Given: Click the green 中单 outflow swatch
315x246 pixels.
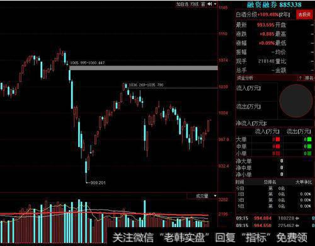Looking at the screenshot, I should click(x=309, y=146).
